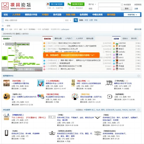Open the 冲裁 punching diagram icon
The width and height of the screenshot is (144, 144).
pos(52,117)
